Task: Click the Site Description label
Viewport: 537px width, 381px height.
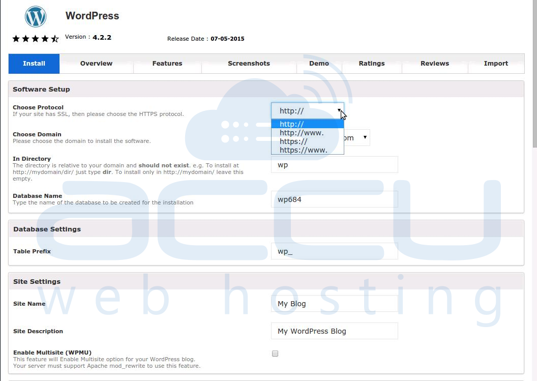Action: click(38, 331)
